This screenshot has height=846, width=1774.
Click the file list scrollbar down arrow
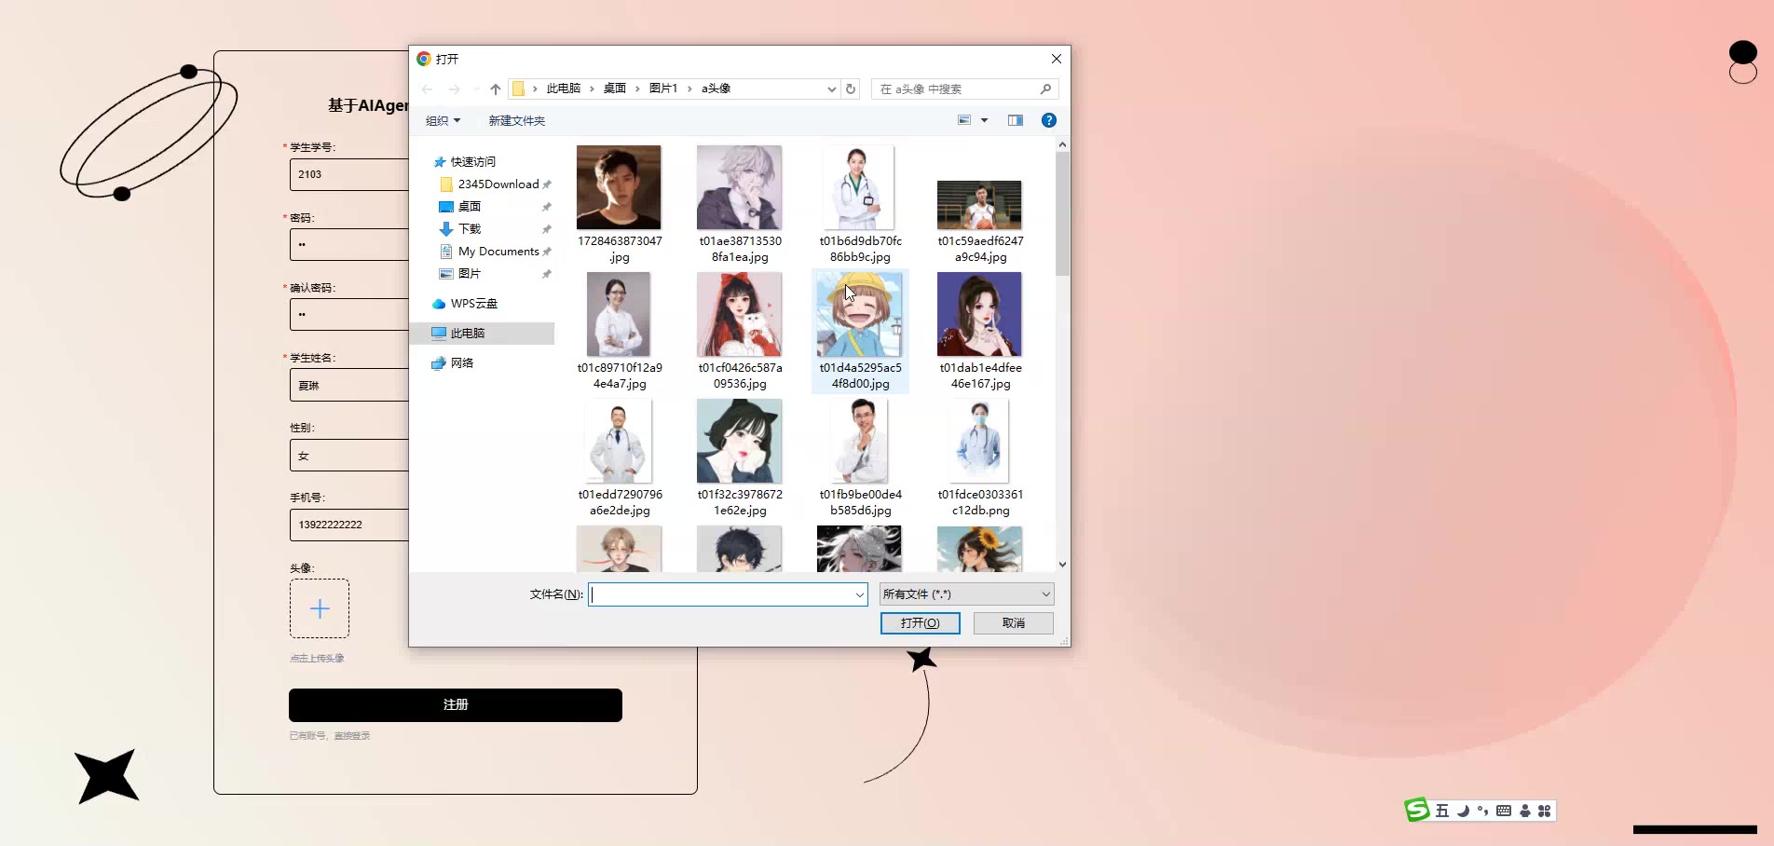click(x=1062, y=565)
